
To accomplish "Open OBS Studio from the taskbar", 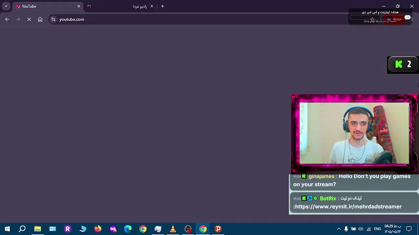I will pos(188,229).
